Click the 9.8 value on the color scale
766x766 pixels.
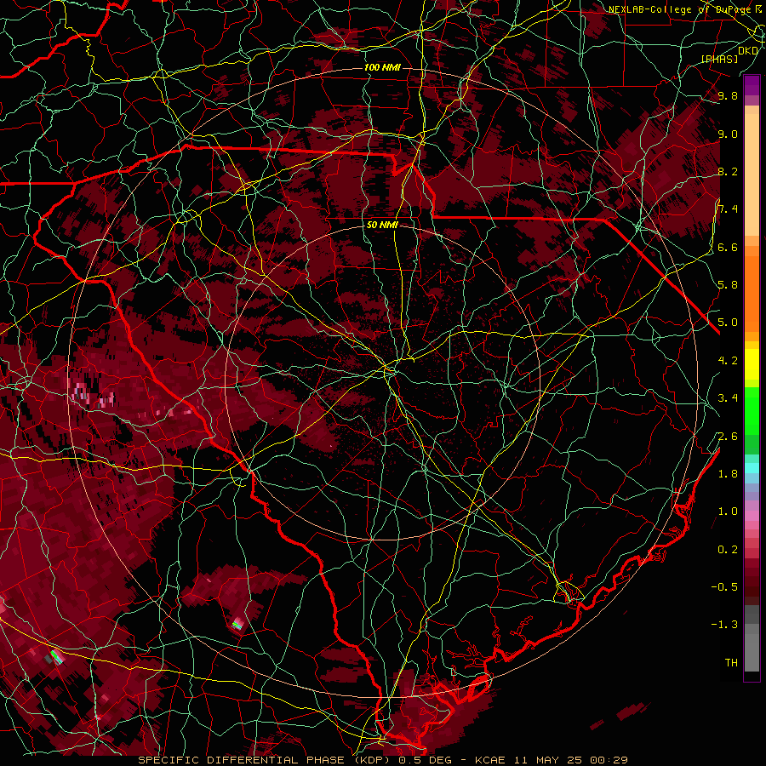point(728,95)
